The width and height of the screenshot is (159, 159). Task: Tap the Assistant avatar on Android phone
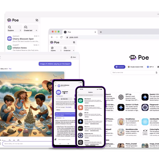click(x=59, y=92)
